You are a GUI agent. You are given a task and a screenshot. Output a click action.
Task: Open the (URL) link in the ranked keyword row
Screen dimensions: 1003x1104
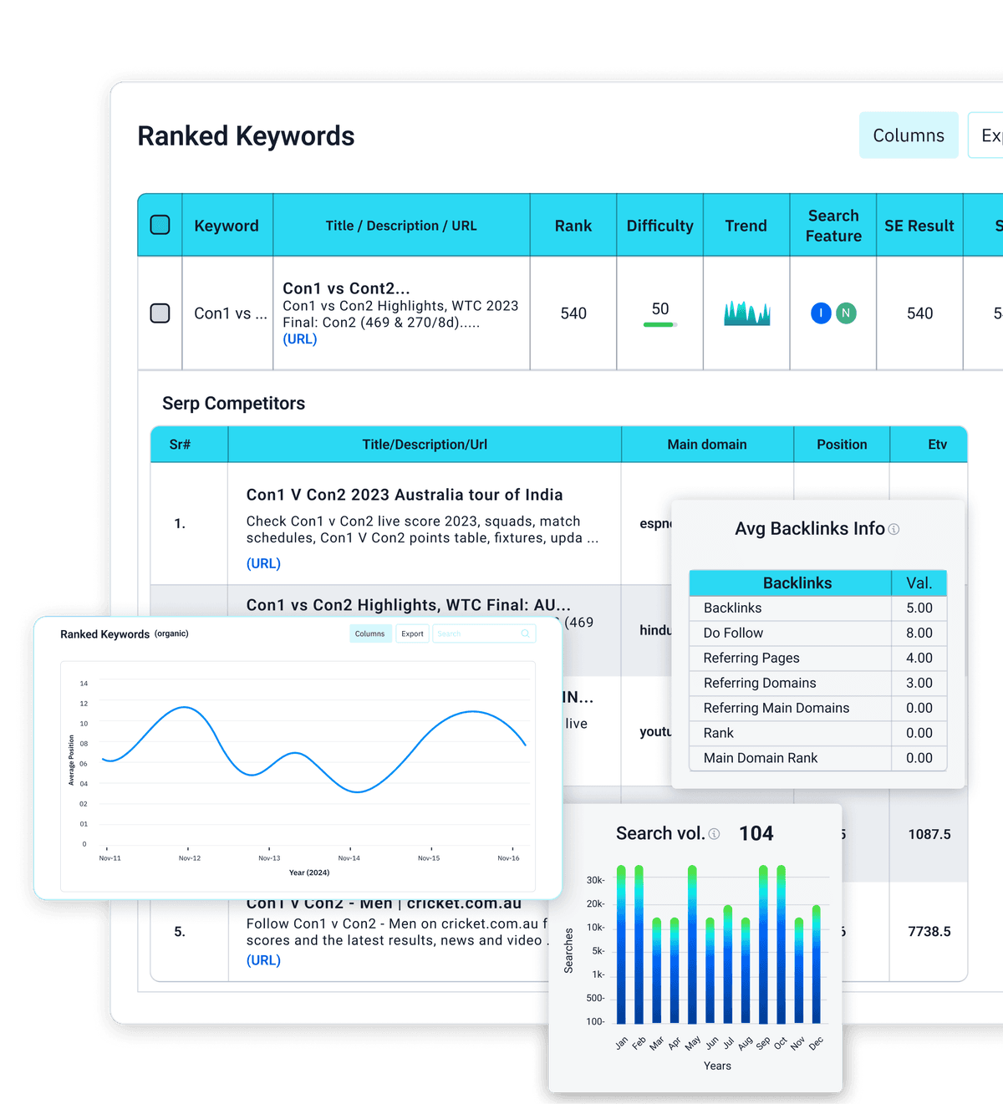tap(299, 339)
